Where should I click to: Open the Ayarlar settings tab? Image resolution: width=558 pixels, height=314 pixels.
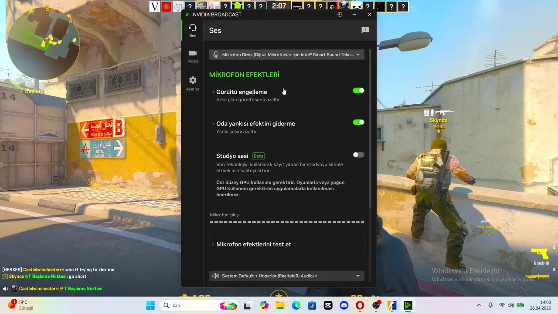coord(193,84)
